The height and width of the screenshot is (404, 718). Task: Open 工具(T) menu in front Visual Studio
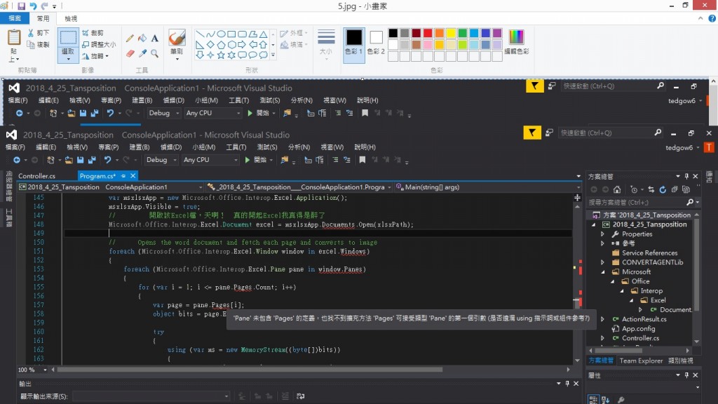(236, 147)
